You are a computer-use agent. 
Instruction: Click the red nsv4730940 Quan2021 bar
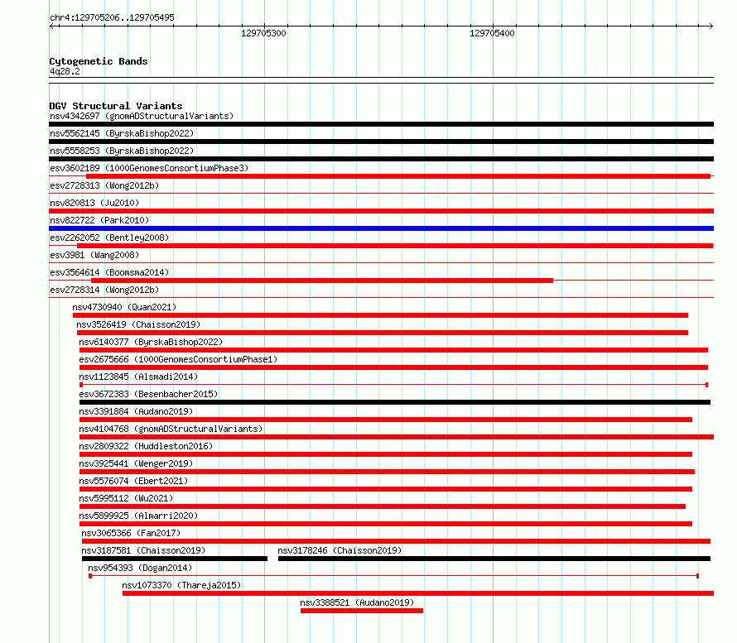380,315
